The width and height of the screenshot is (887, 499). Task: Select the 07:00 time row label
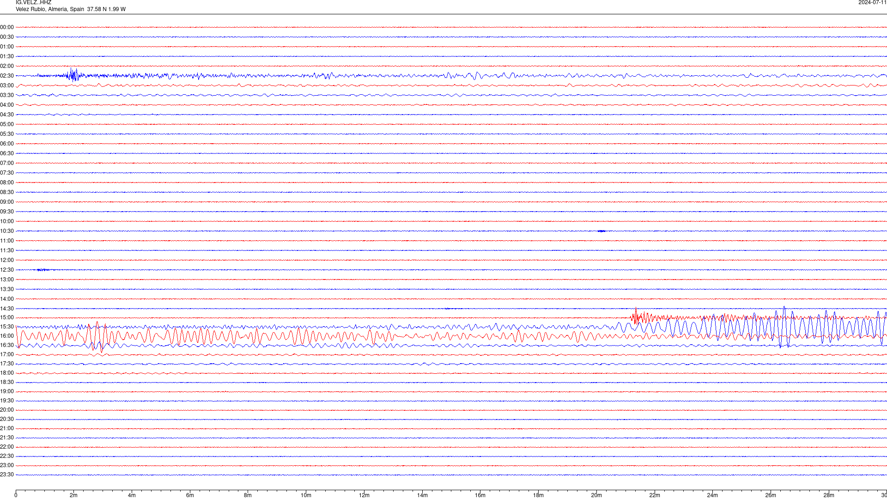[x=7, y=163]
